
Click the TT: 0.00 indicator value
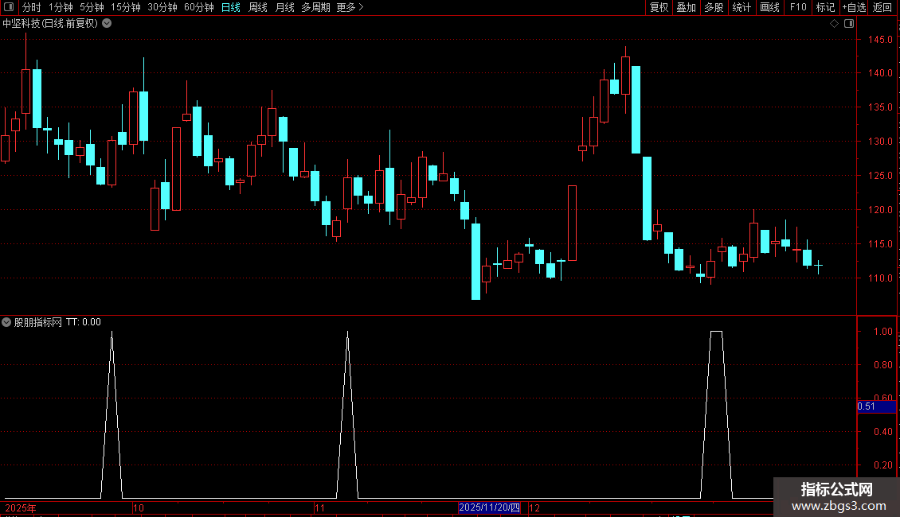click(x=83, y=322)
